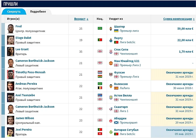Click the Aston Villa crest icon

click(x=111, y=98)
